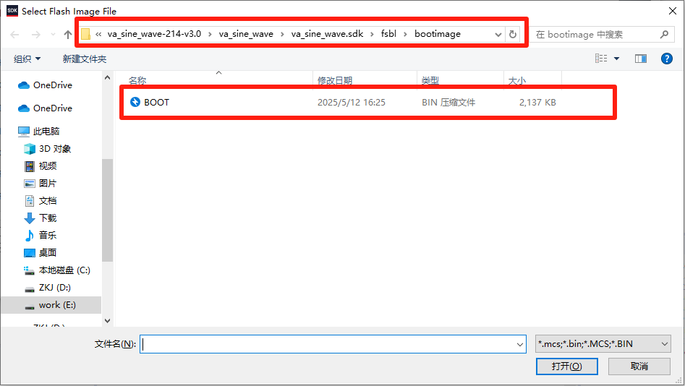Open more view options dropdown arrow
Screen dimensions: 685x386
click(x=616, y=59)
